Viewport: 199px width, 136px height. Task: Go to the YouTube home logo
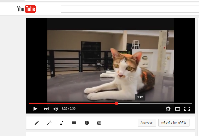pyautogui.click(x=27, y=9)
